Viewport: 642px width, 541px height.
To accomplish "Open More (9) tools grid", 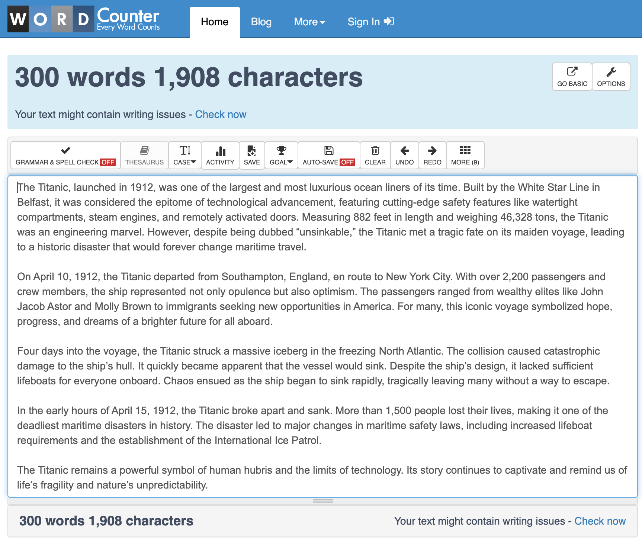I will point(465,155).
